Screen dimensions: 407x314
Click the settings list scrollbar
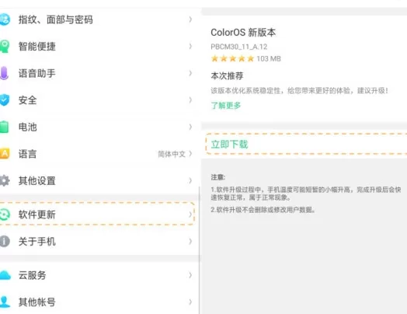pos(200,250)
